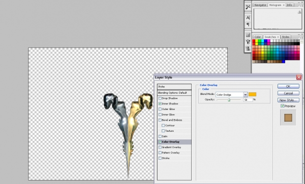Image resolution: width=305 pixels, height=184 pixels.
Task: Uncheck the Color Overlay checkbox
Action: click(x=160, y=142)
